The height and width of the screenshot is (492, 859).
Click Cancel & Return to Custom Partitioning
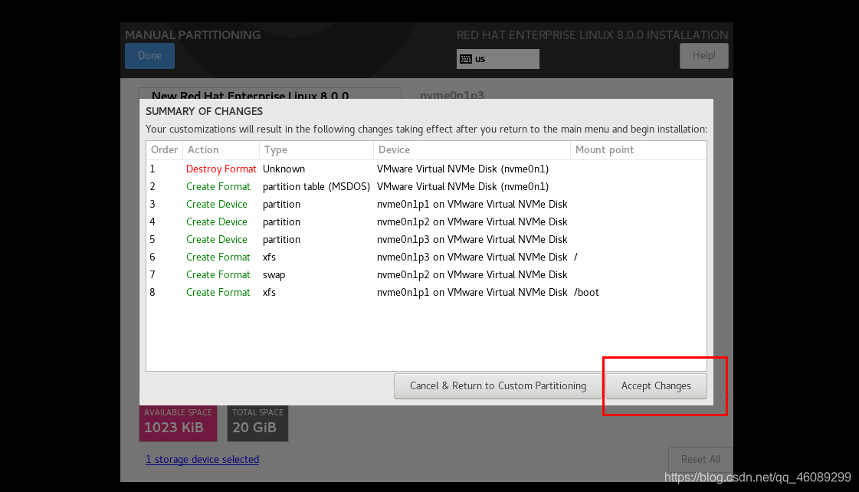pos(497,385)
